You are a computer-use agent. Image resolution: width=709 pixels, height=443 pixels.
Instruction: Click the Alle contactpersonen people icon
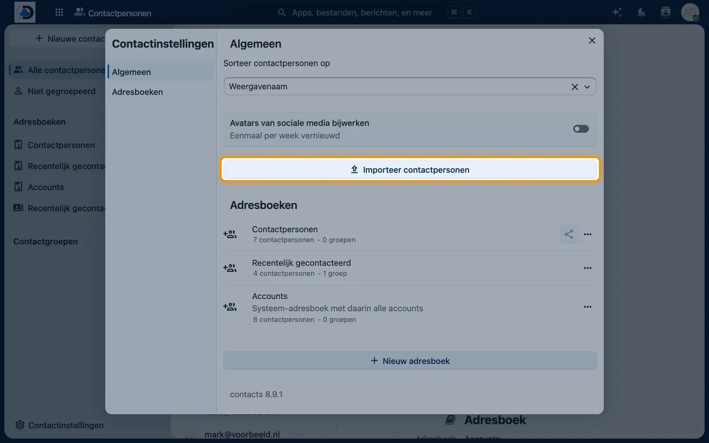[18, 70]
